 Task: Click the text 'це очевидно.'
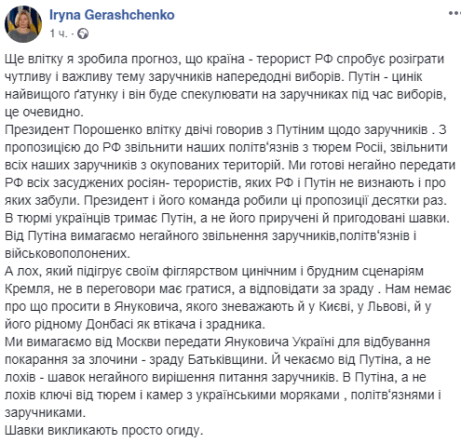[x=44, y=113]
